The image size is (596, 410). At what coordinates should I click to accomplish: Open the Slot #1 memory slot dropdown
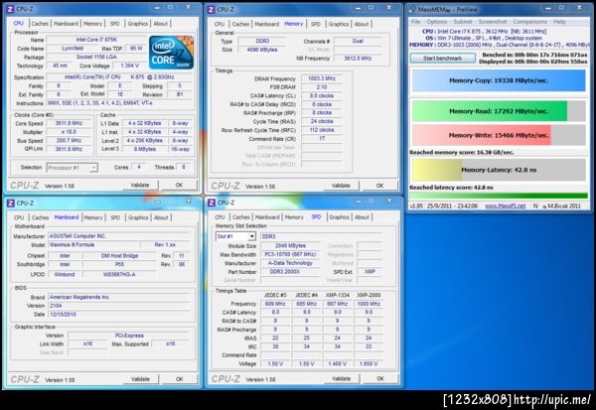pos(235,236)
